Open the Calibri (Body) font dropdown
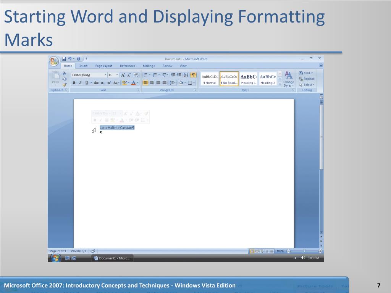The width and height of the screenshot is (391, 293). click(x=105, y=75)
